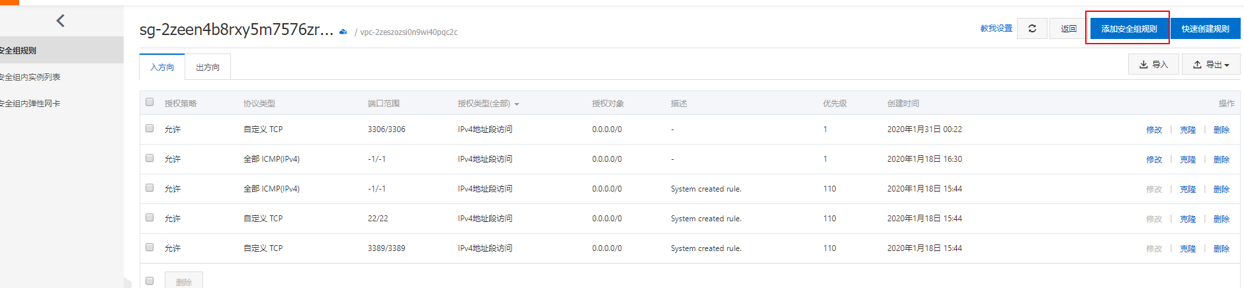The height and width of the screenshot is (288, 1244).
Task: Click 自定义 TCP in the 3389/3389 row
Action: pyautogui.click(x=263, y=248)
